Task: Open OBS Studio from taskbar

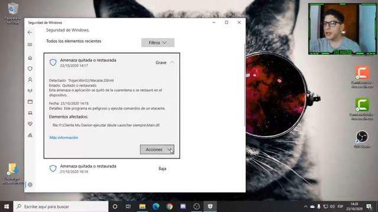Action: pyautogui.click(x=197, y=207)
